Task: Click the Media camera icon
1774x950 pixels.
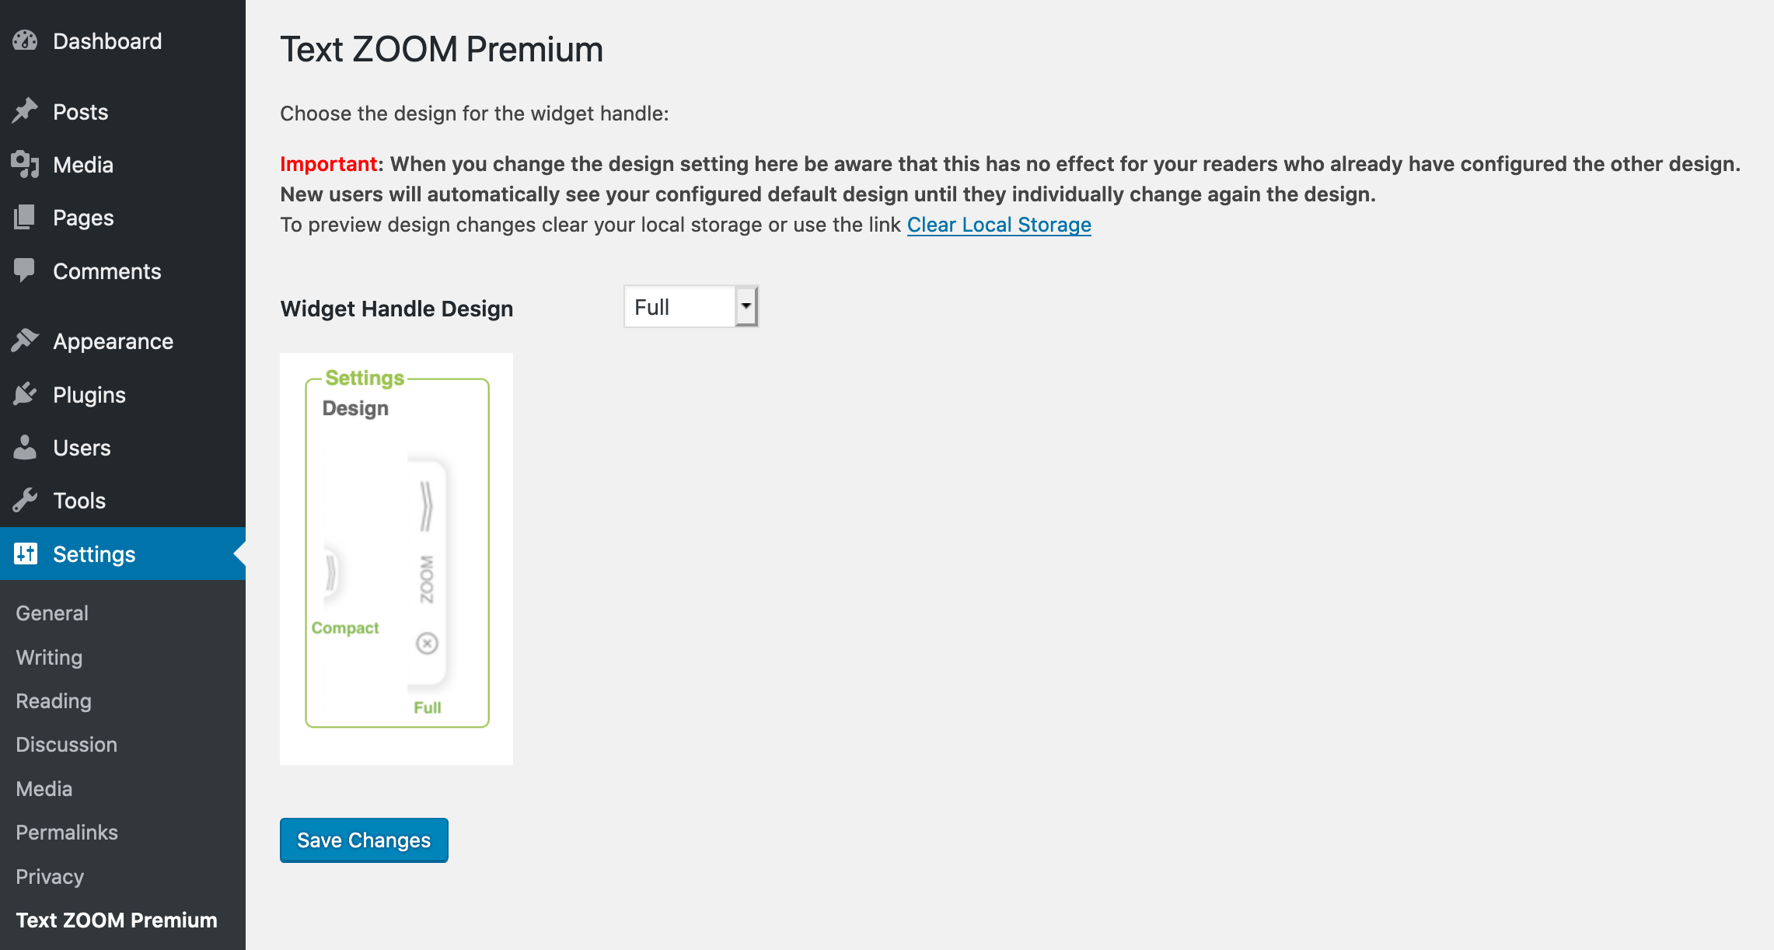Action: tap(25, 164)
